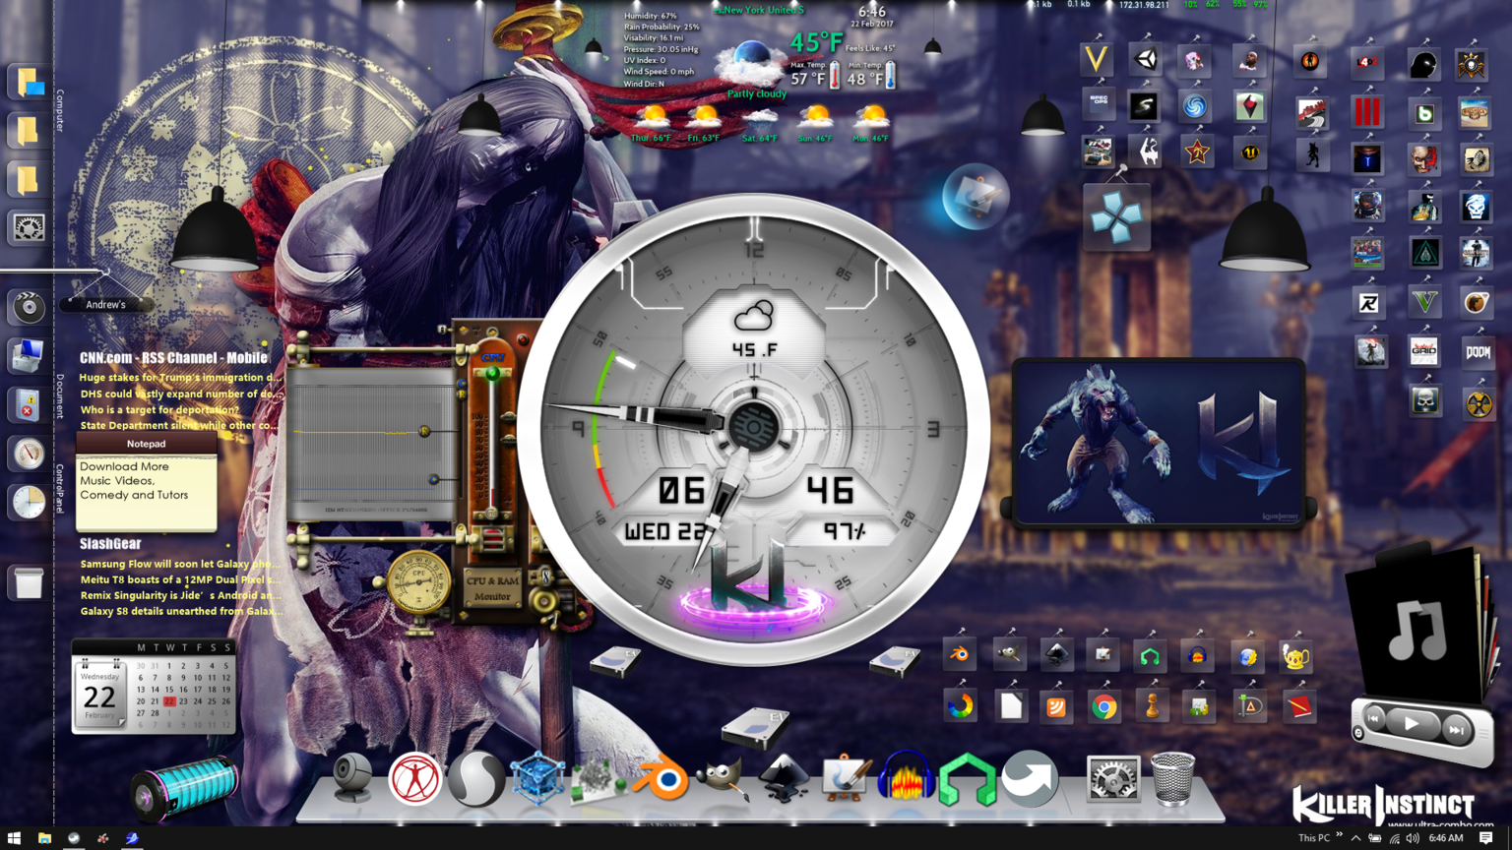Image resolution: width=1512 pixels, height=850 pixels.
Task: Open 'DHS could vastly expand' CNN headline
Action: tap(180, 394)
